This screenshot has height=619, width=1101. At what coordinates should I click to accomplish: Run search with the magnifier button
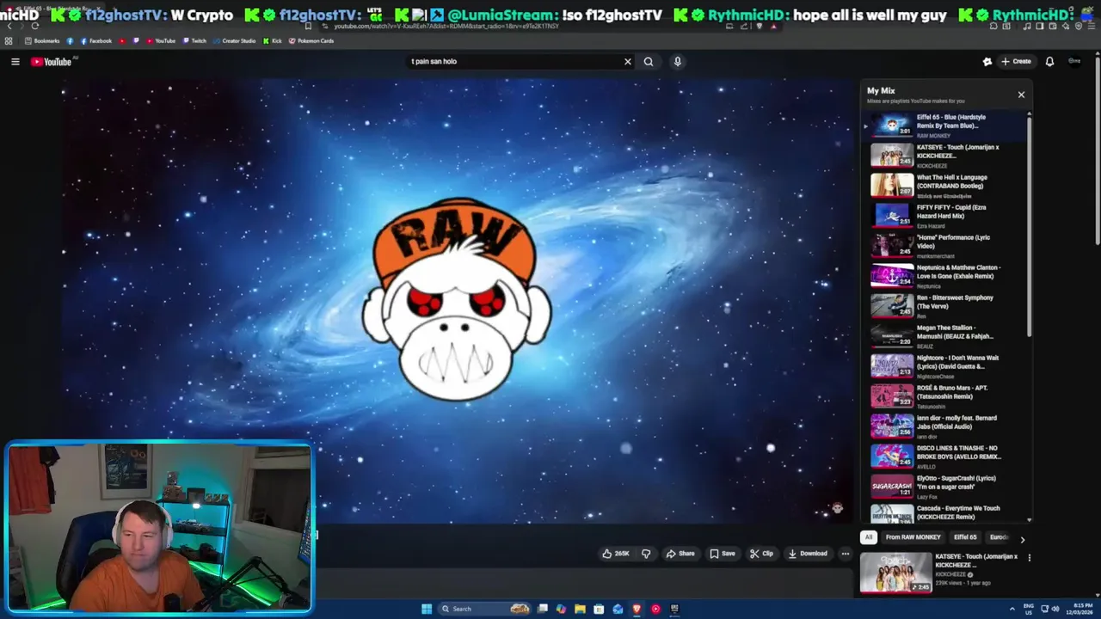click(x=649, y=61)
